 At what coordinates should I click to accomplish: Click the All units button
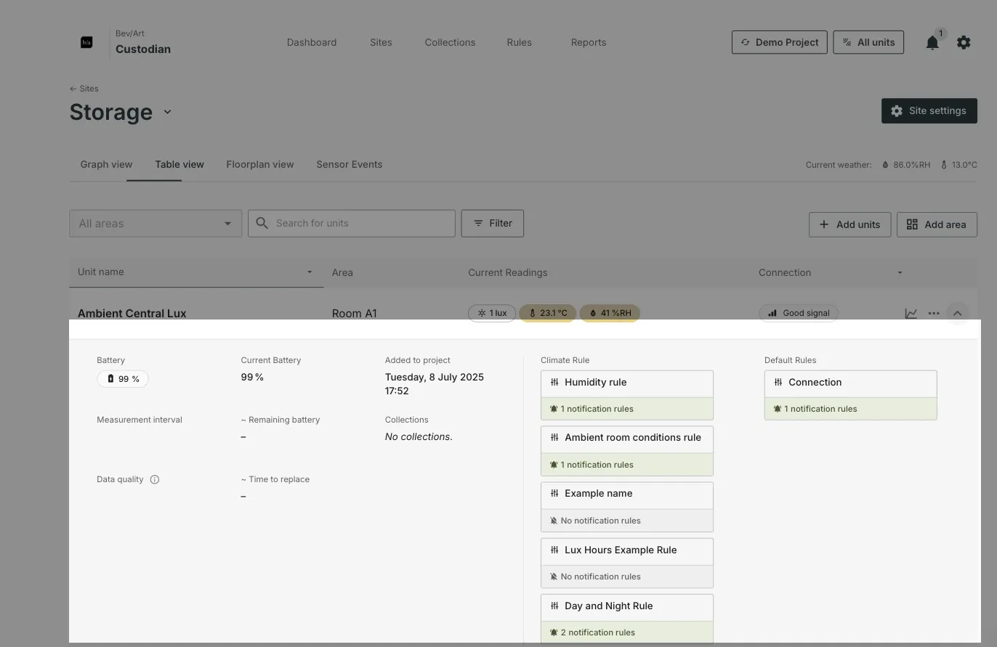[x=868, y=42]
